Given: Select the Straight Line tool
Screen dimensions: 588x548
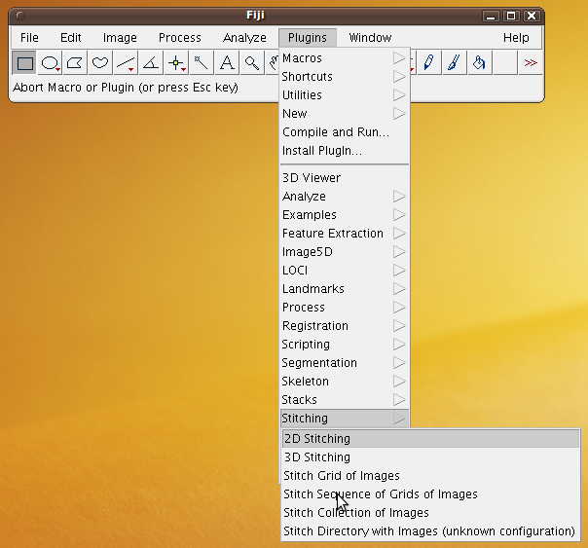Looking at the screenshot, I should click(126, 62).
